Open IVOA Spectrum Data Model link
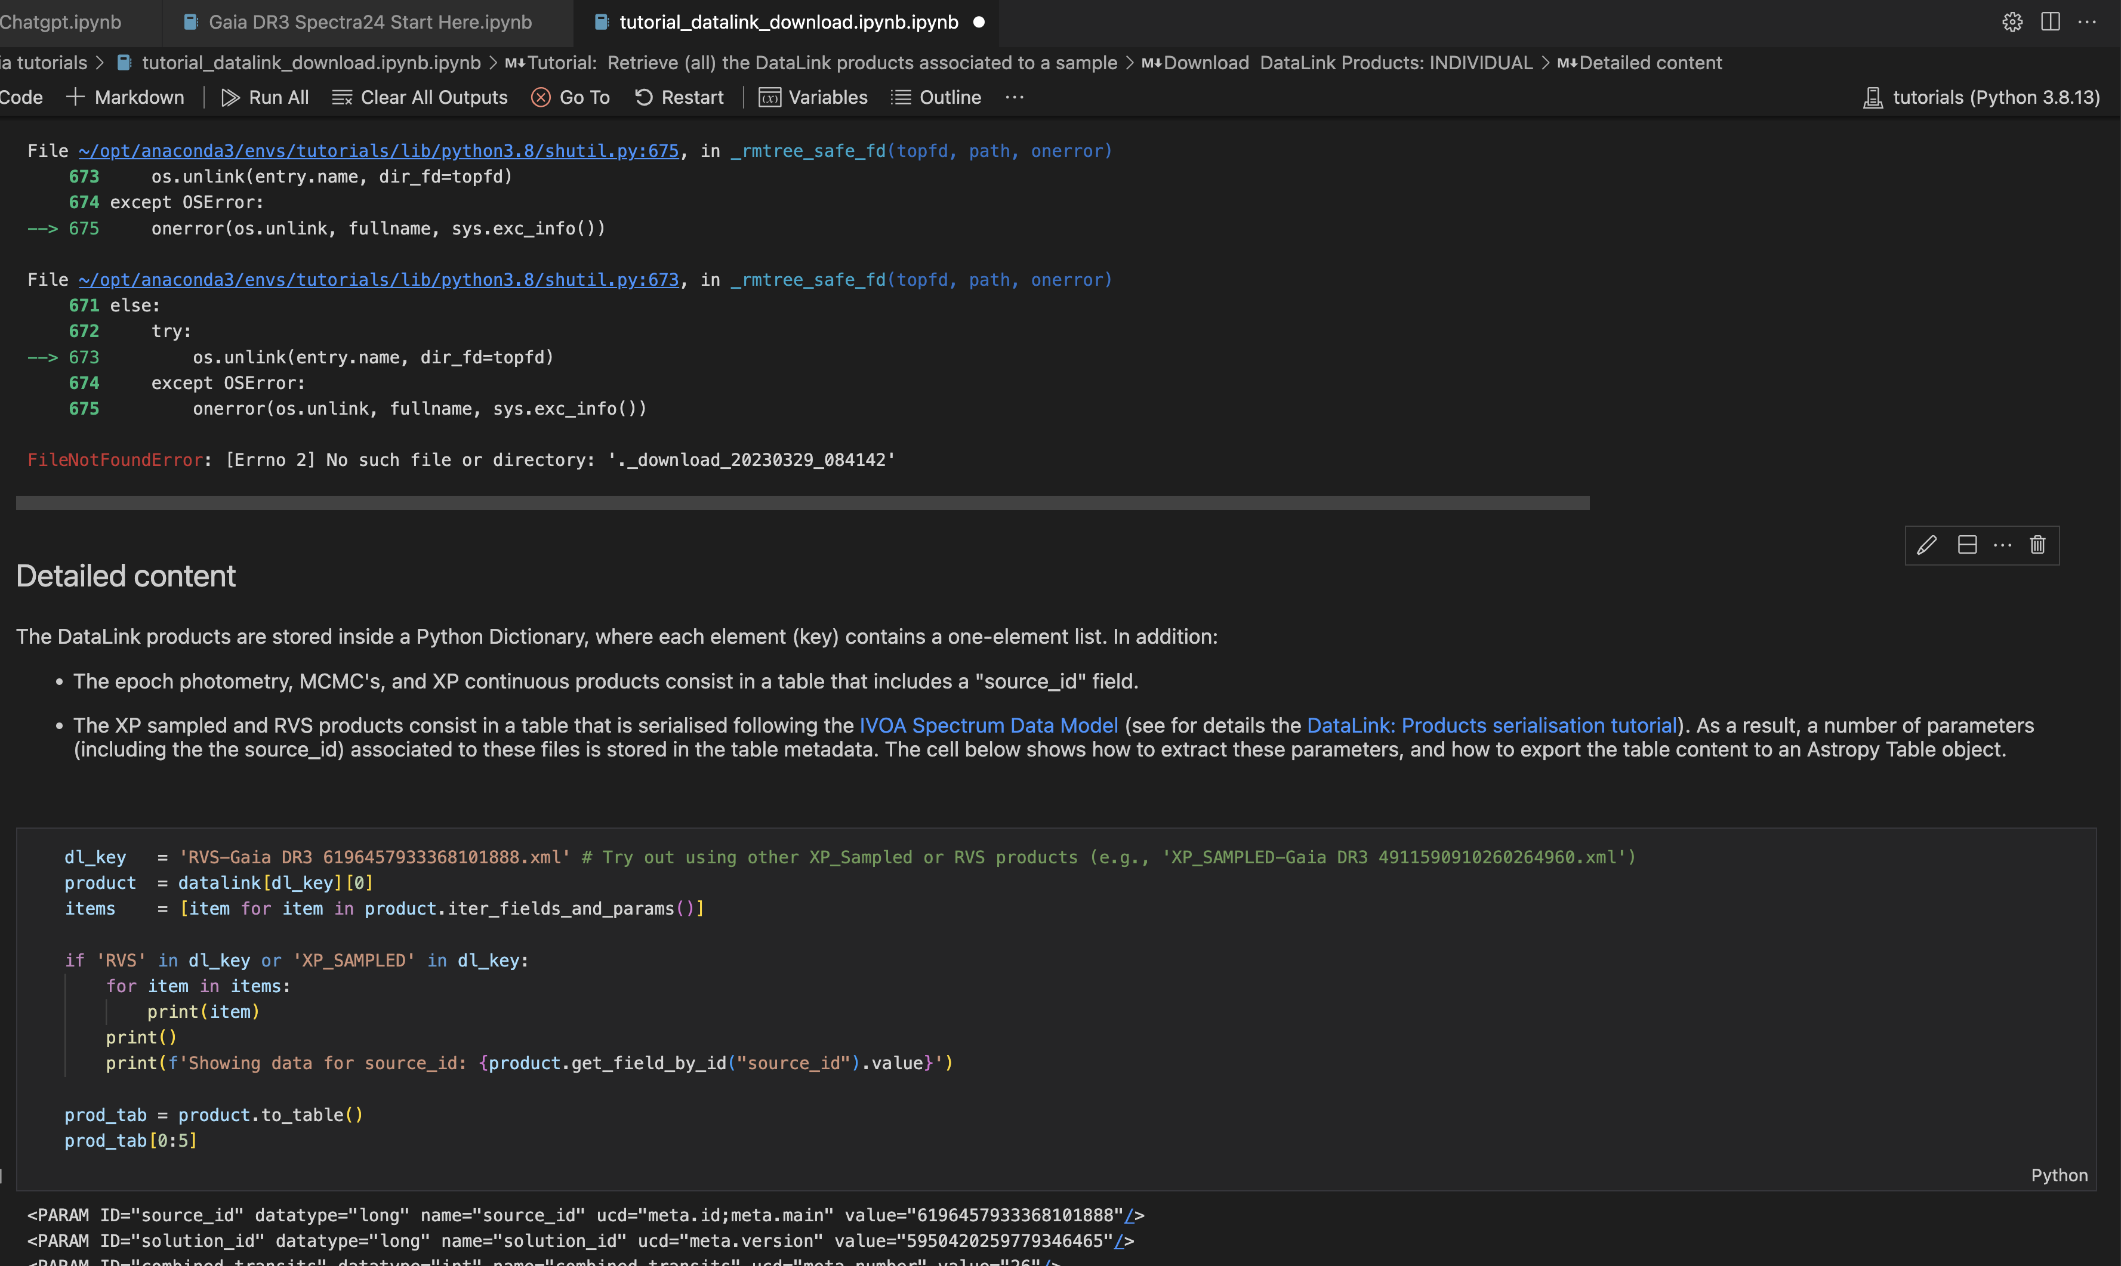The width and height of the screenshot is (2121, 1266). tap(988, 725)
